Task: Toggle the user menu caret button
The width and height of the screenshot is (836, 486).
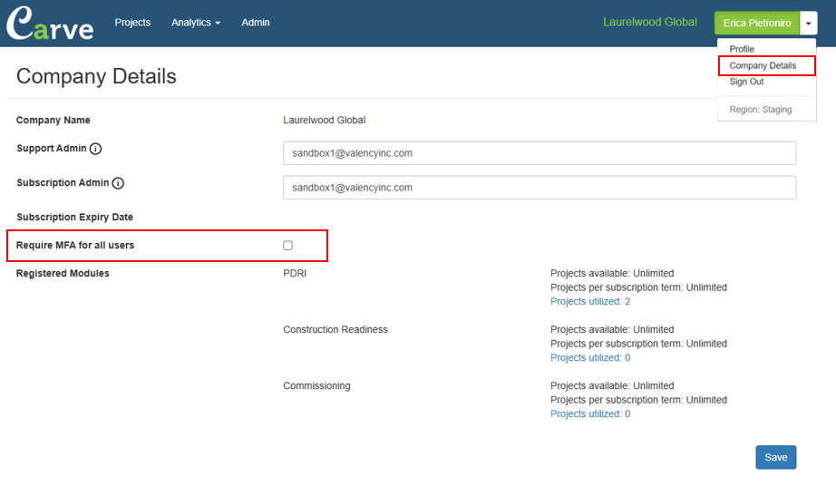Action: point(808,23)
